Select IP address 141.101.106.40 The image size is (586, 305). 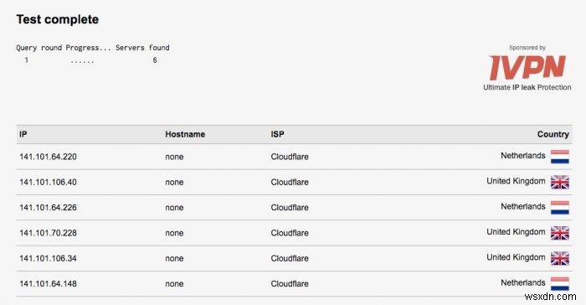pyautogui.click(x=48, y=183)
